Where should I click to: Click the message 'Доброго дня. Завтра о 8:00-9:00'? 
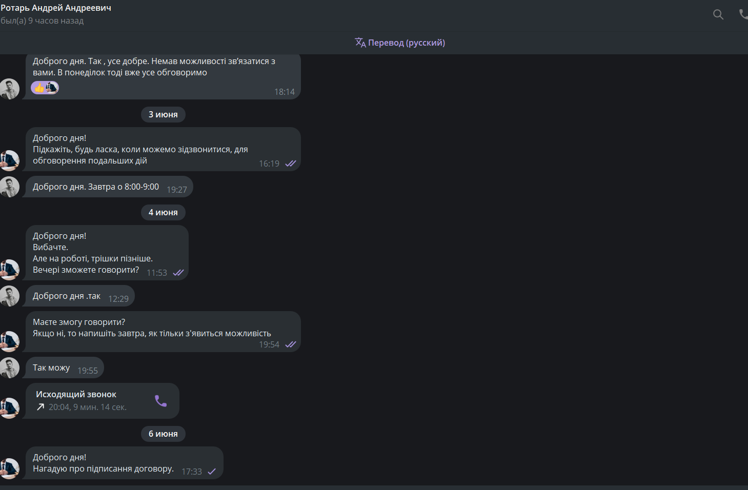(109, 187)
